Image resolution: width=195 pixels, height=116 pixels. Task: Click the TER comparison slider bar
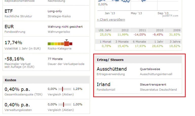65,89
